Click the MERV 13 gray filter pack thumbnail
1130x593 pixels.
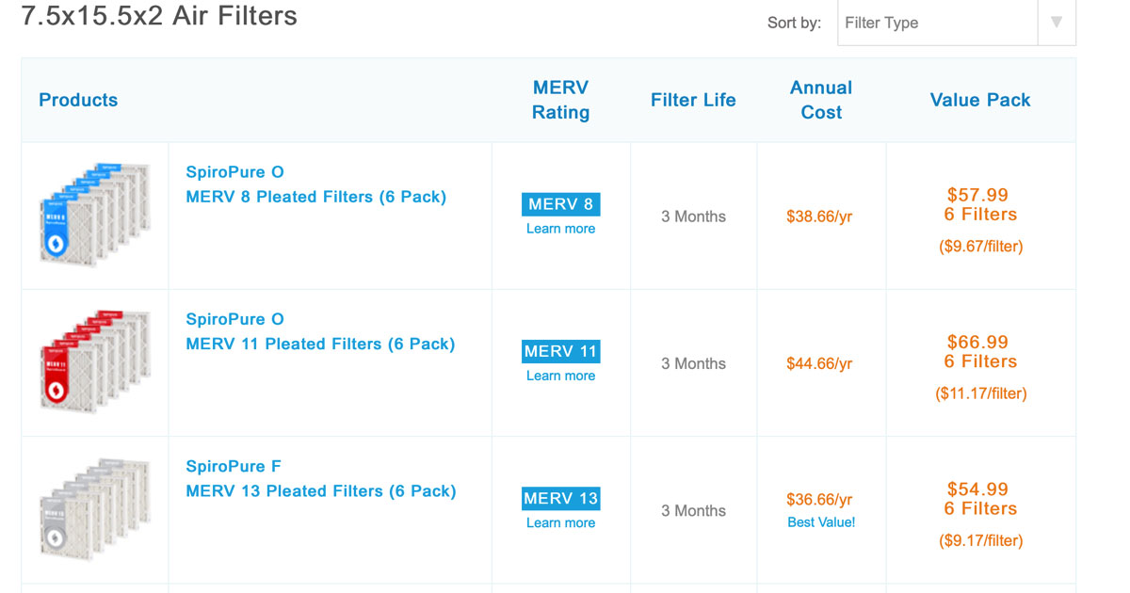95,509
